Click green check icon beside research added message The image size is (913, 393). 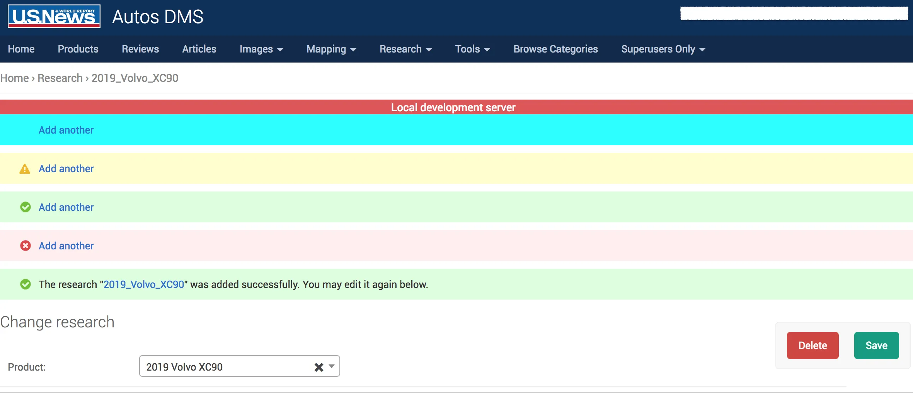click(x=26, y=284)
